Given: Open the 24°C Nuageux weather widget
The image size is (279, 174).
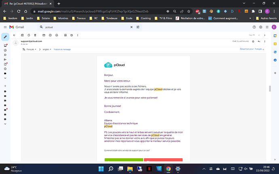Looking at the screenshot, I should [13, 169].
